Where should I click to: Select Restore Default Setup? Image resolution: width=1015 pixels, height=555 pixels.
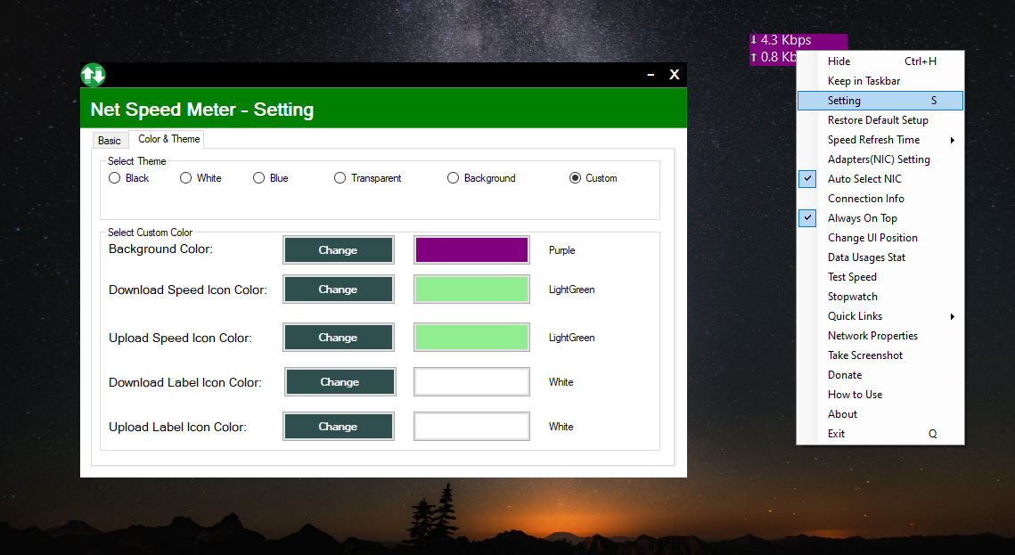(877, 119)
